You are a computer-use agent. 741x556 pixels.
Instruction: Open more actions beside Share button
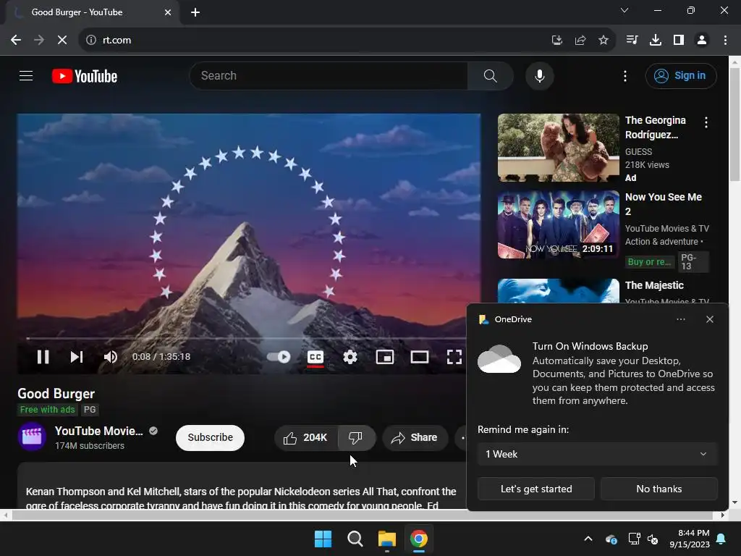tap(462, 438)
